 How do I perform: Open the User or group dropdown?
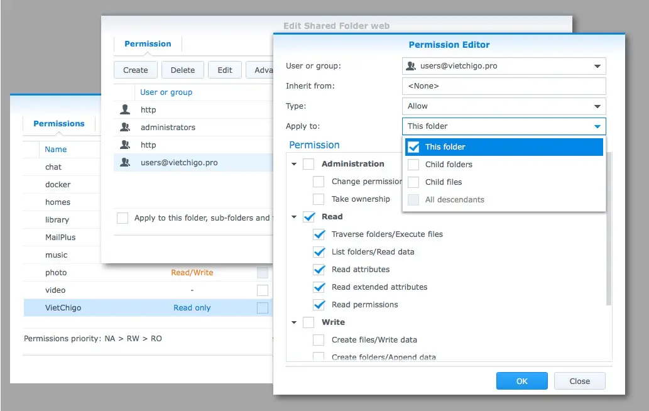click(x=597, y=66)
